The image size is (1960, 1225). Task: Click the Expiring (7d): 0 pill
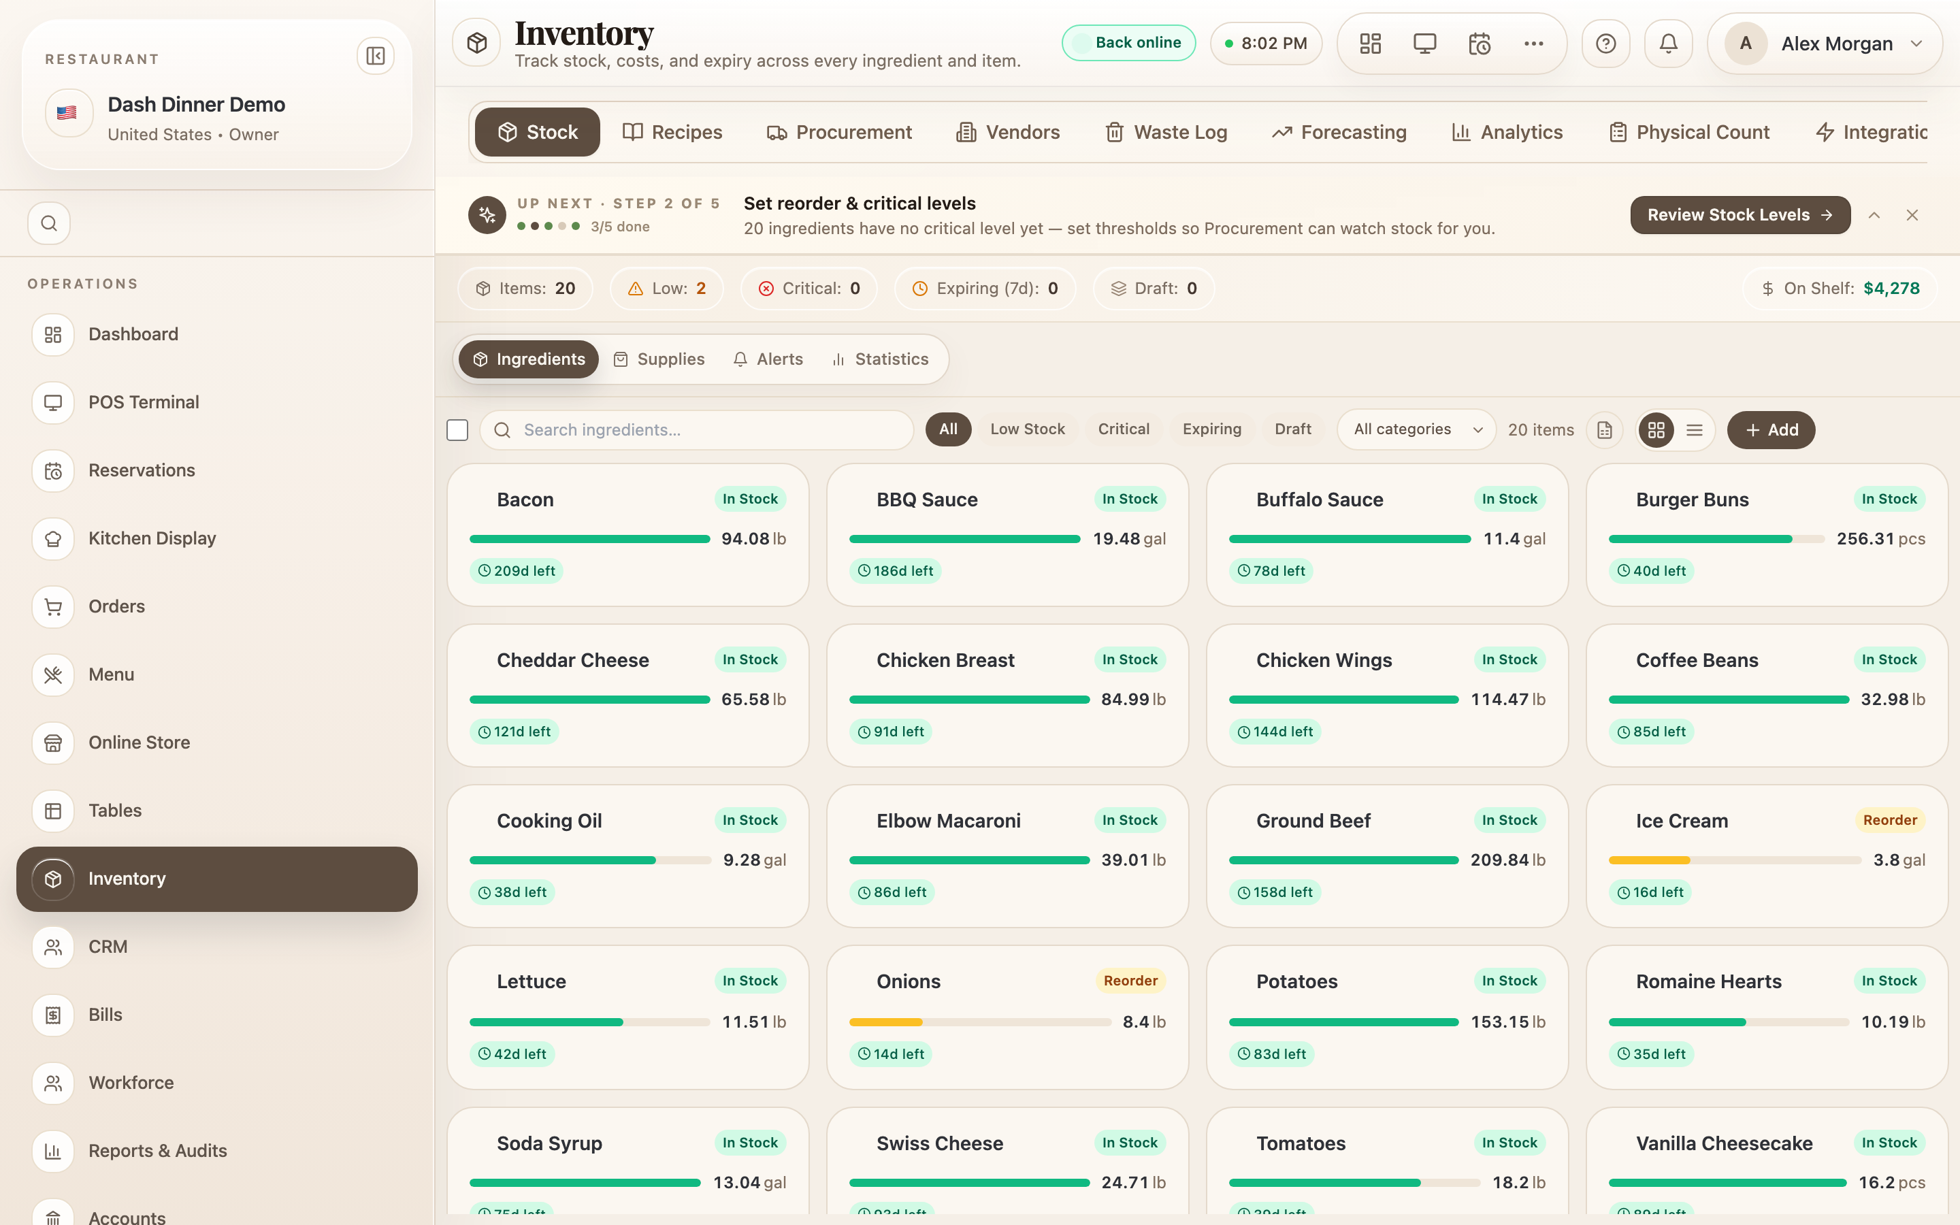985,289
